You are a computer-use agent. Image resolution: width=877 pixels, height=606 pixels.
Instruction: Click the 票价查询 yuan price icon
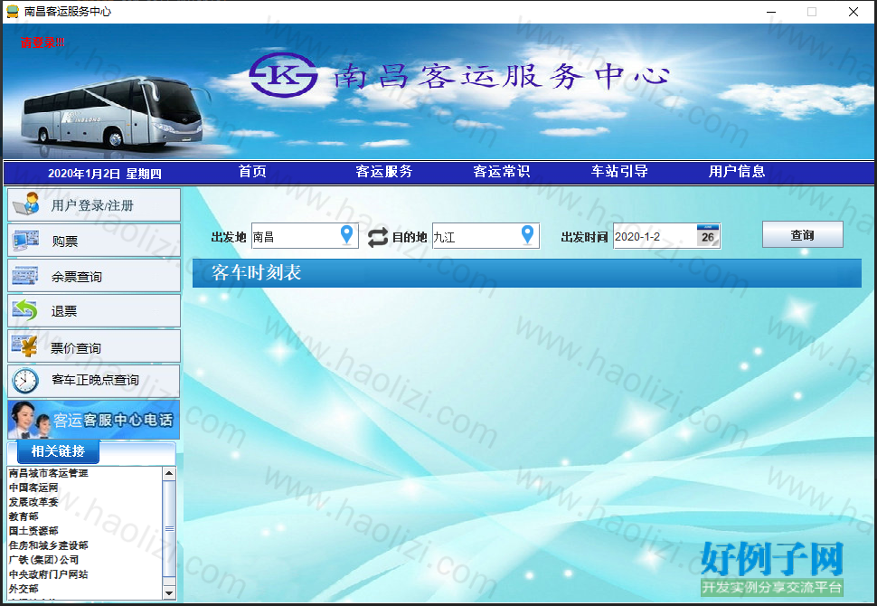click(x=25, y=346)
